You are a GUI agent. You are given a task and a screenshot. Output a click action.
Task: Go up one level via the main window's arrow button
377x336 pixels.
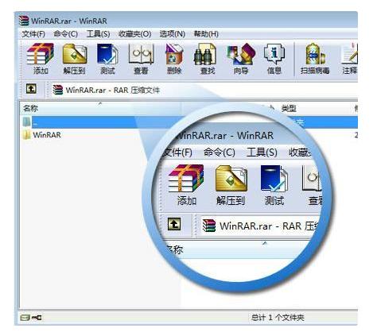tap(31, 88)
